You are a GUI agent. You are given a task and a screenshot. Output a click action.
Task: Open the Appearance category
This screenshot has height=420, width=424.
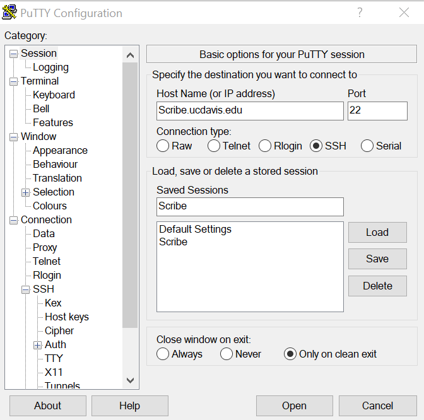coord(60,151)
